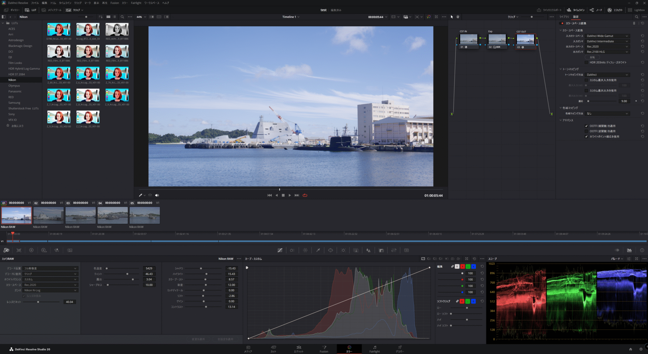Open scope type パレード dropdown
This screenshot has width=648, height=354.
coord(617,259)
